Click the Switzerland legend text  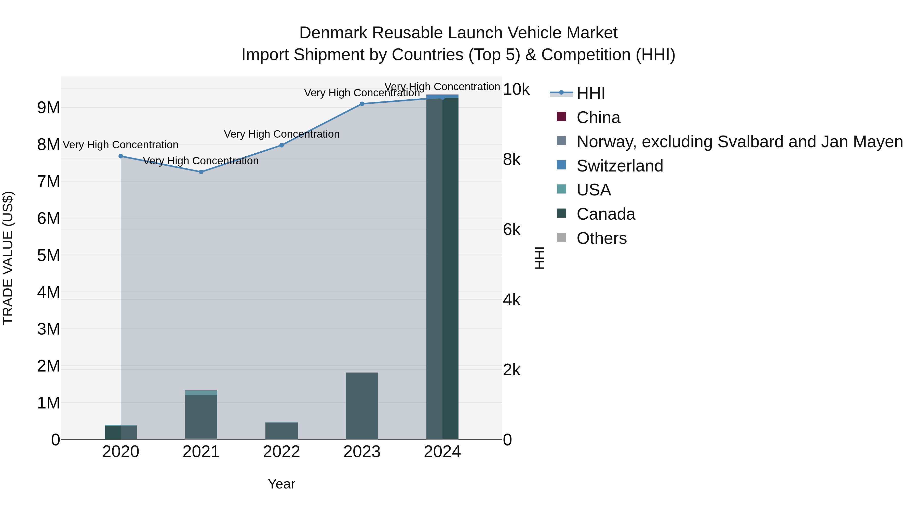[x=620, y=166]
